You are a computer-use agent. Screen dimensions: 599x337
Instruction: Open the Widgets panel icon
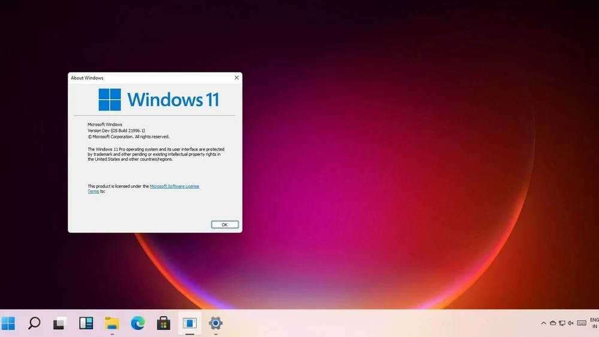[86, 323]
